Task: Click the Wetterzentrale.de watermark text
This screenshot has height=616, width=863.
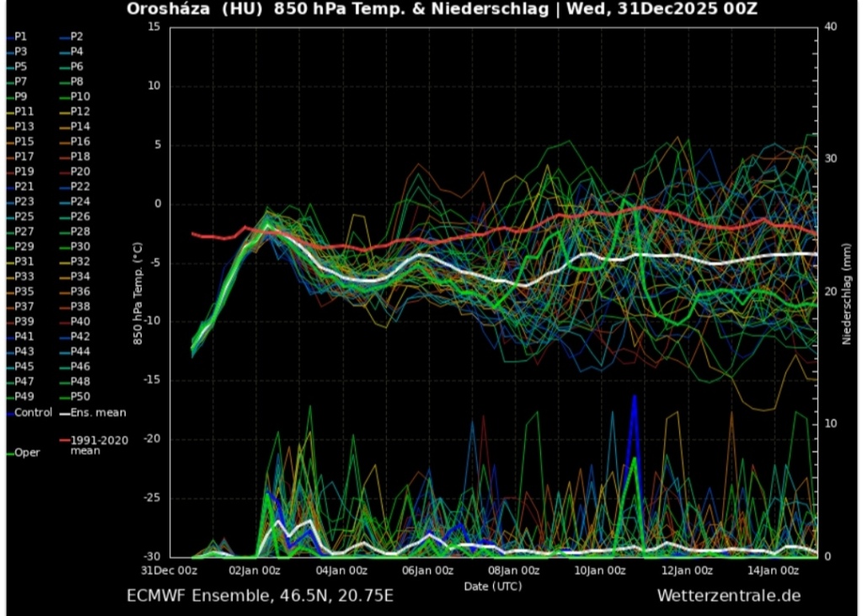Action: tap(728, 596)
